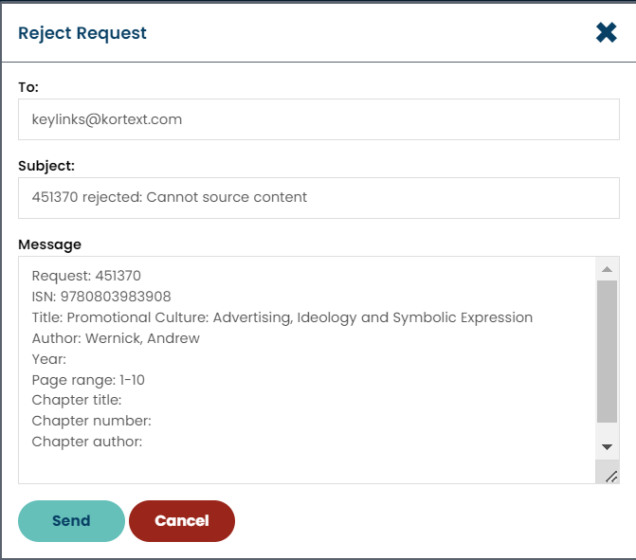Place cursor on Page range: 1-10 line
Screen dimensions: 636x560
point(88,380)
